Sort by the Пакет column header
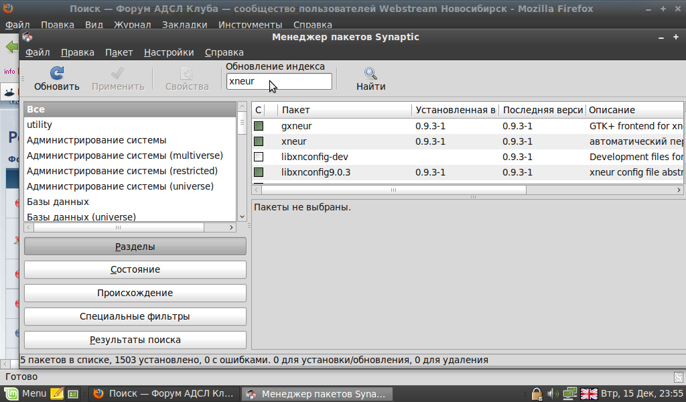The width and height of the screenshot is (686, 402). click(x=345, y=110)
